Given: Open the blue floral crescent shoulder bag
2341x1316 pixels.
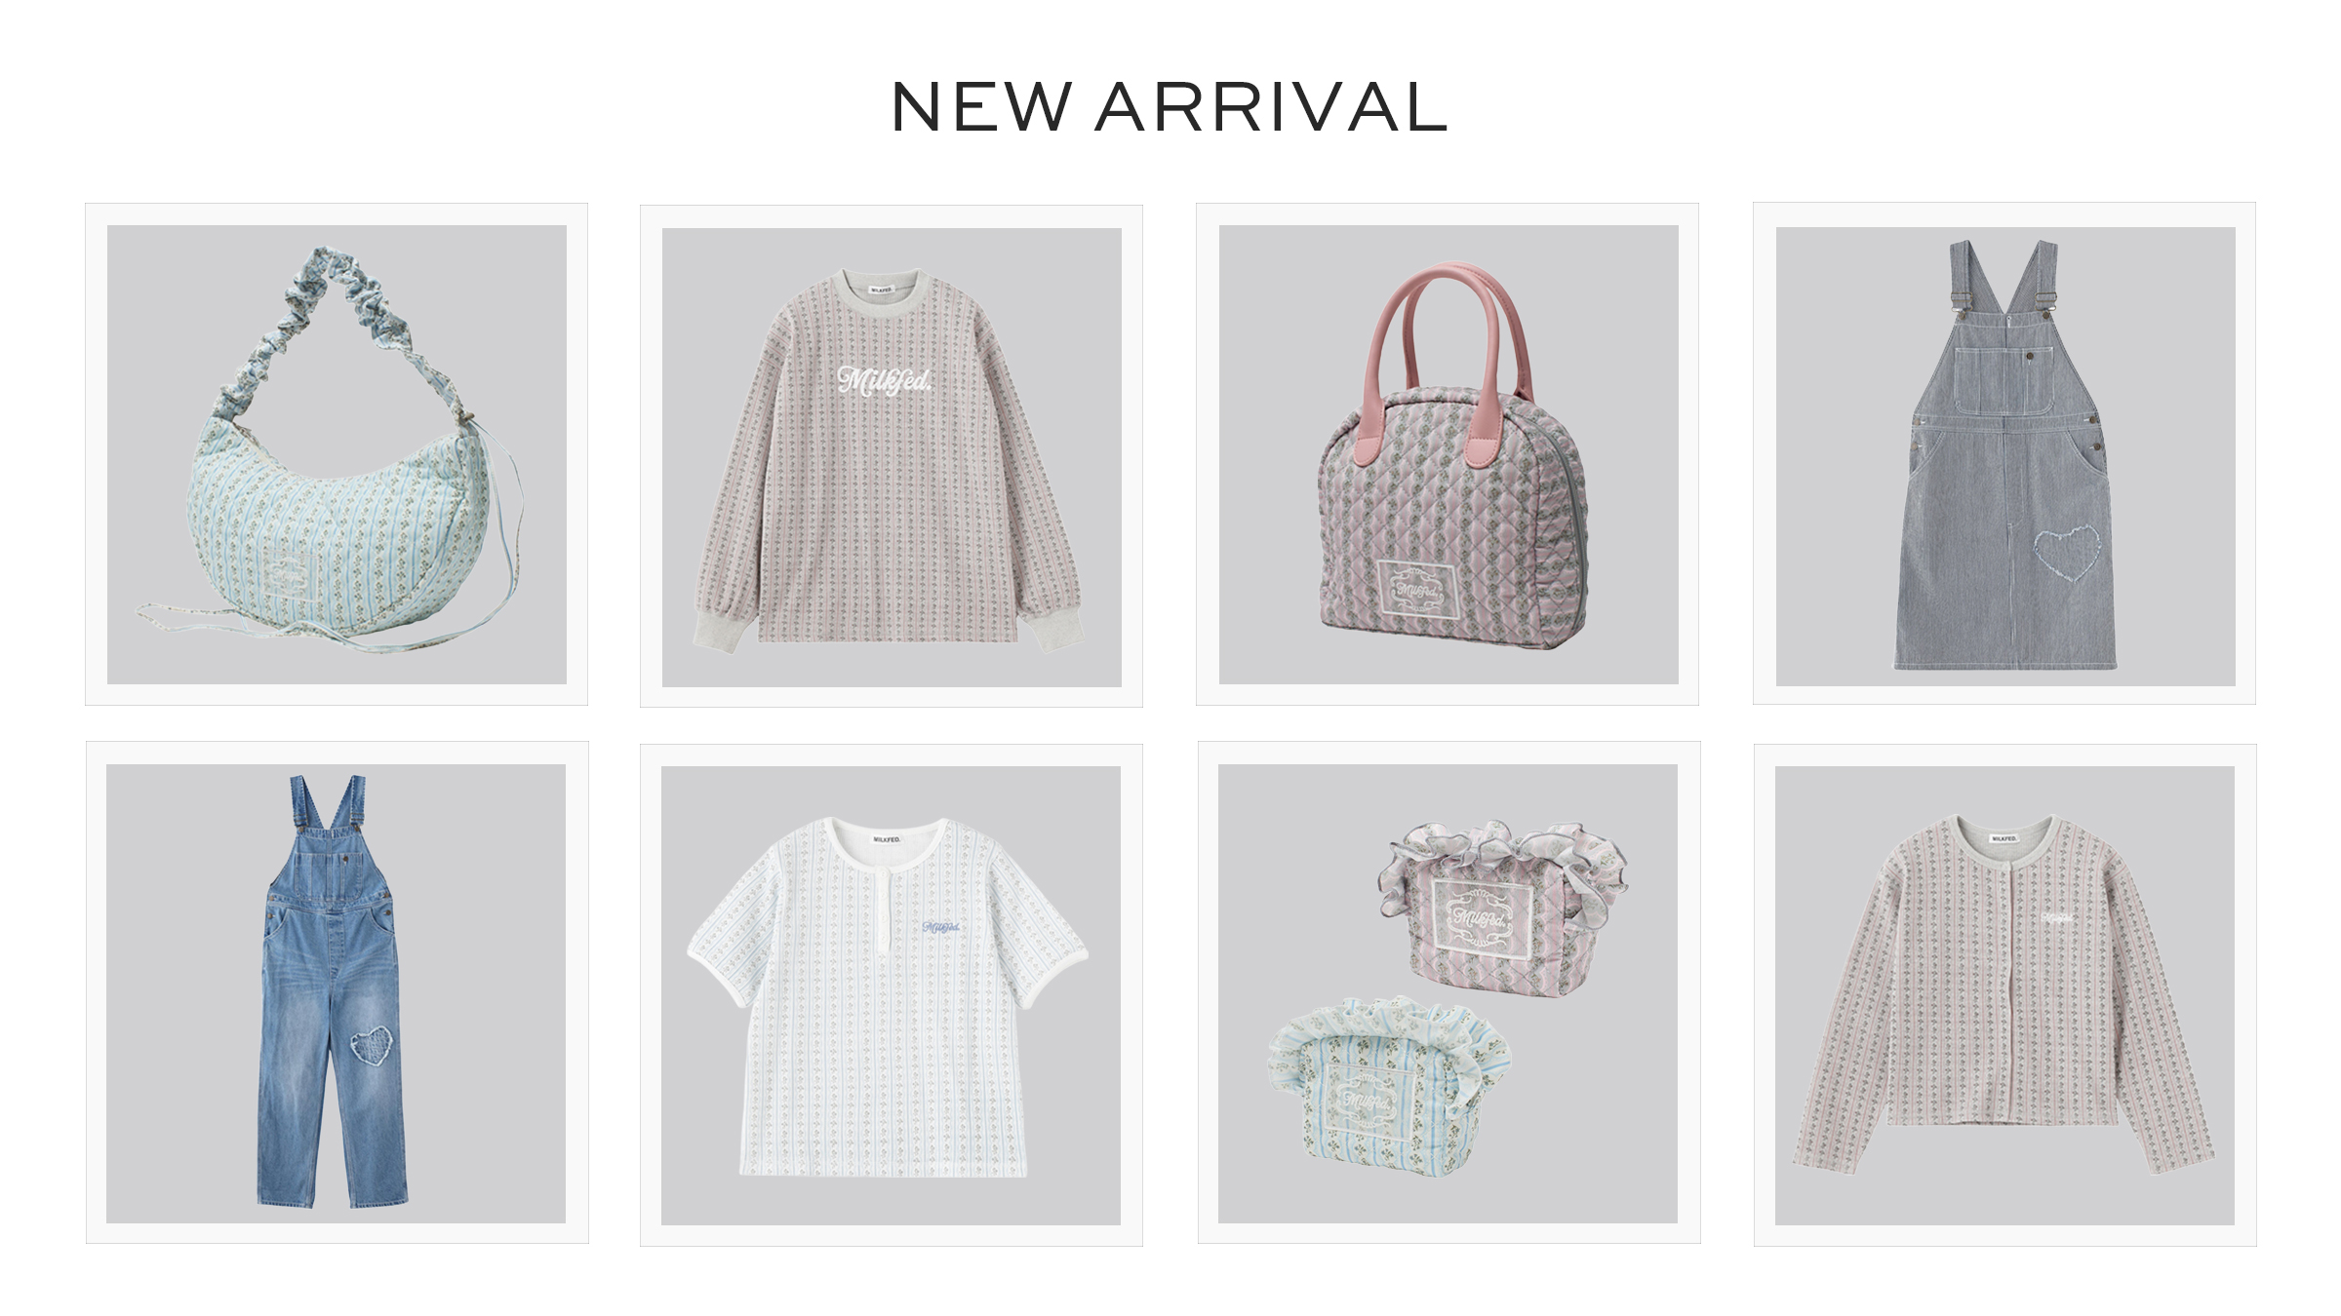Looking at the screenshot, I should 337,454.
